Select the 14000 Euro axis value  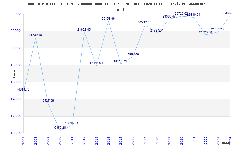pos(15,99)
